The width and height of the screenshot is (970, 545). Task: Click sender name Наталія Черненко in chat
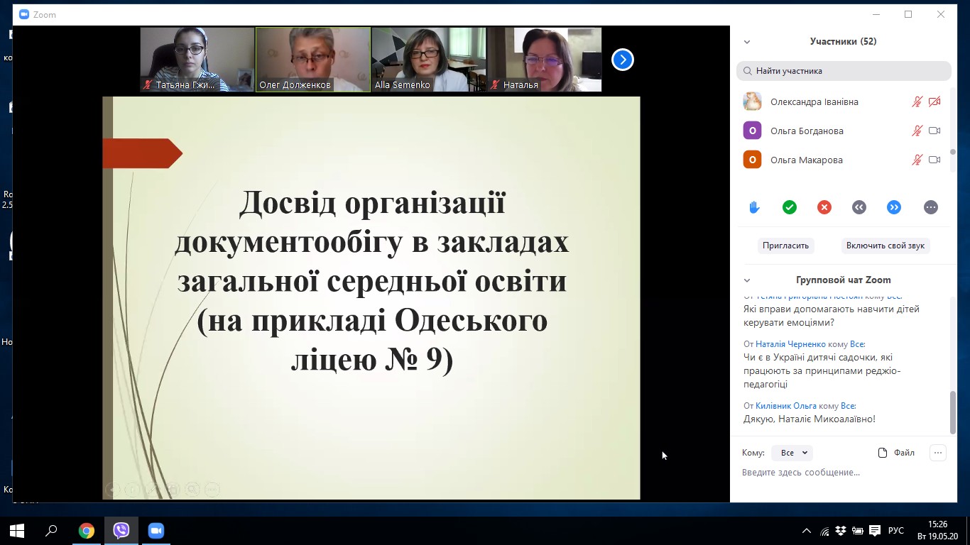point(790,344)
